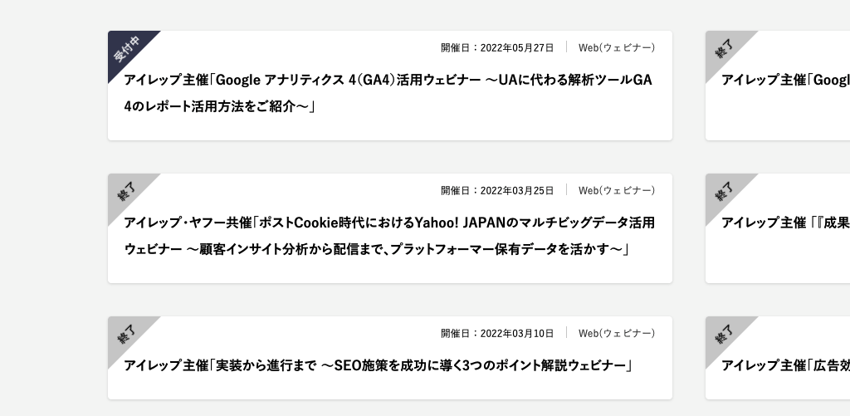Open the partially visible 「『成果 card title
Screen dimensions: 850x416
click(x=784, y=223)
